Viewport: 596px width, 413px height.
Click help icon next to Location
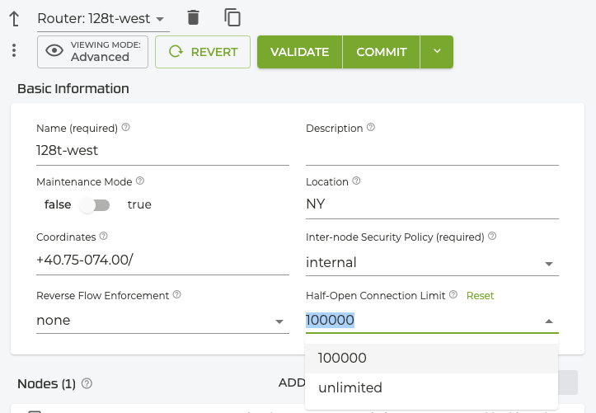point(356,181)
